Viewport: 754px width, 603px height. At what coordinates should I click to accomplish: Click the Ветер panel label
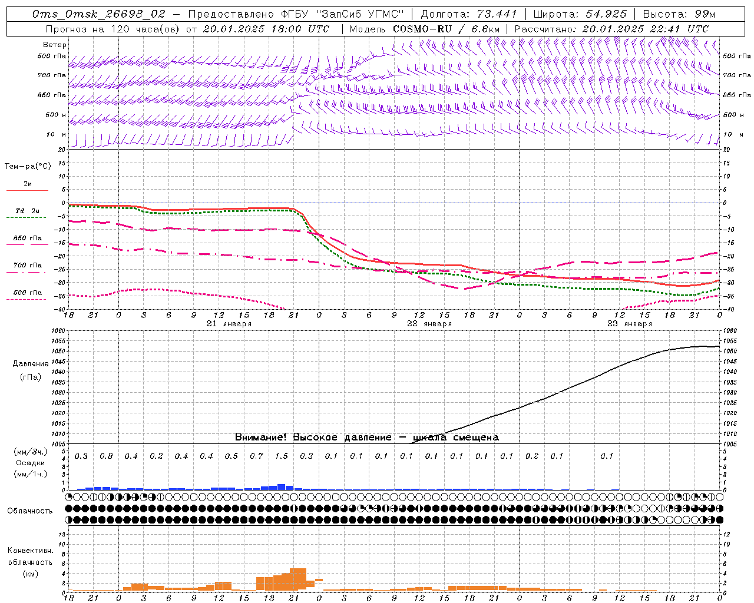point(55,45)
